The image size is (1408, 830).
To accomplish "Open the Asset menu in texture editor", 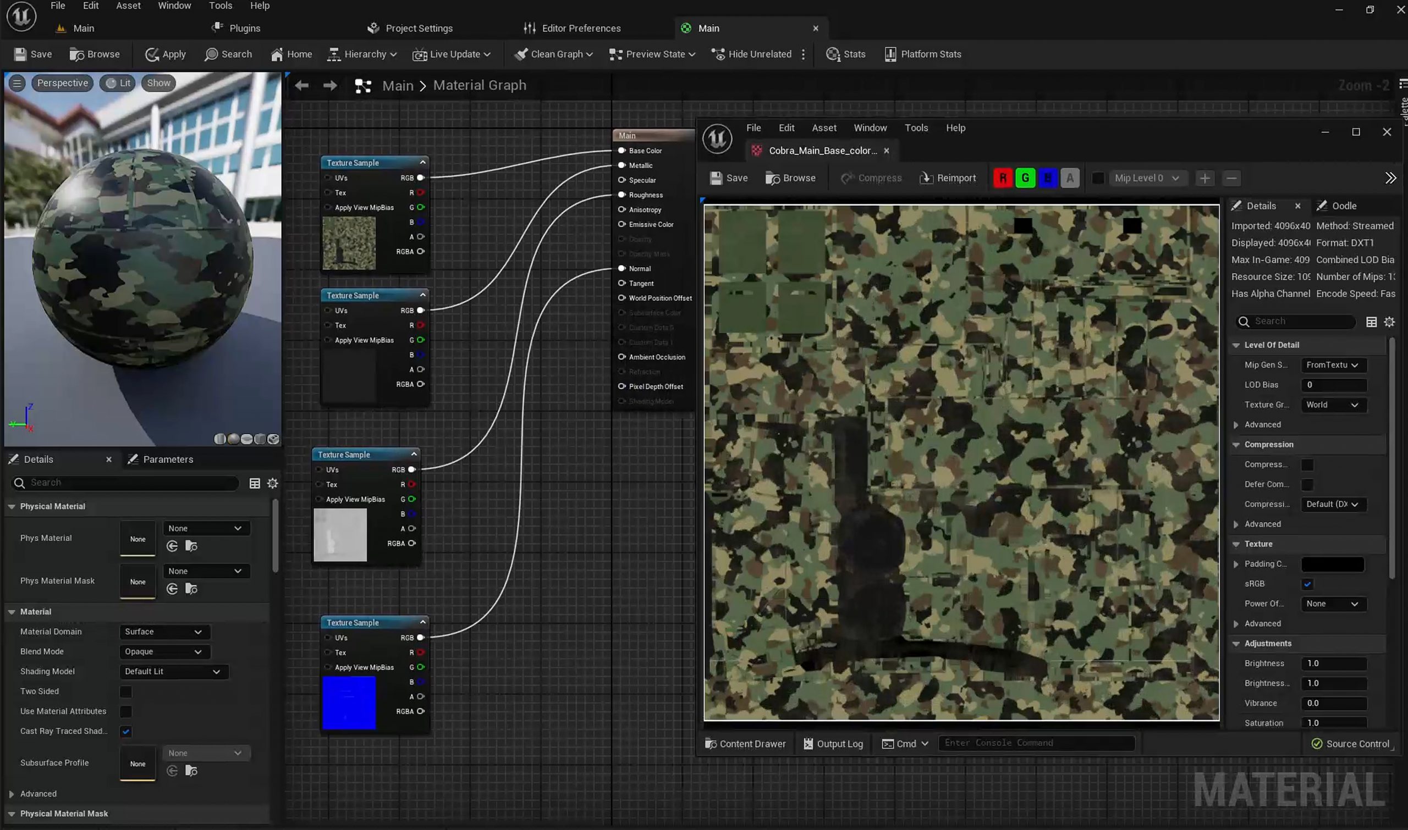I will pos(824,128).
